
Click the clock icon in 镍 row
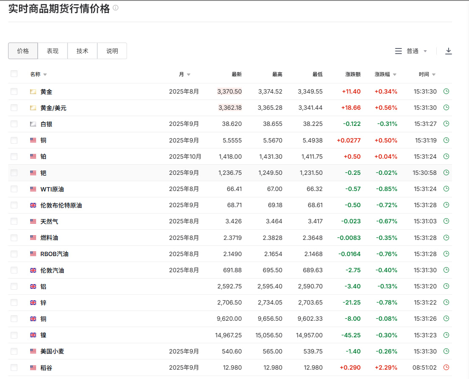446,335
